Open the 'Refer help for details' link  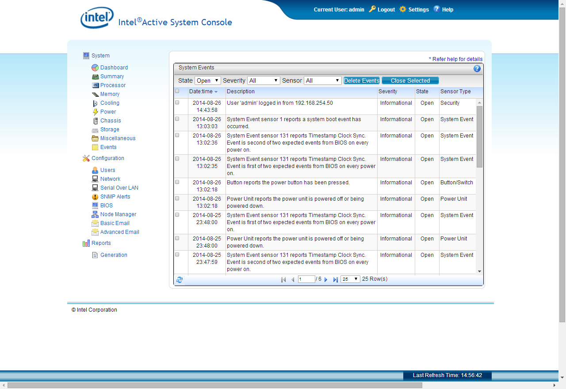(x=456, y=59)
